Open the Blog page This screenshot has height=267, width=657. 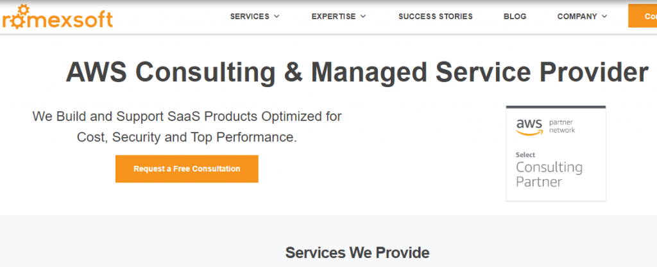point(515,17)
